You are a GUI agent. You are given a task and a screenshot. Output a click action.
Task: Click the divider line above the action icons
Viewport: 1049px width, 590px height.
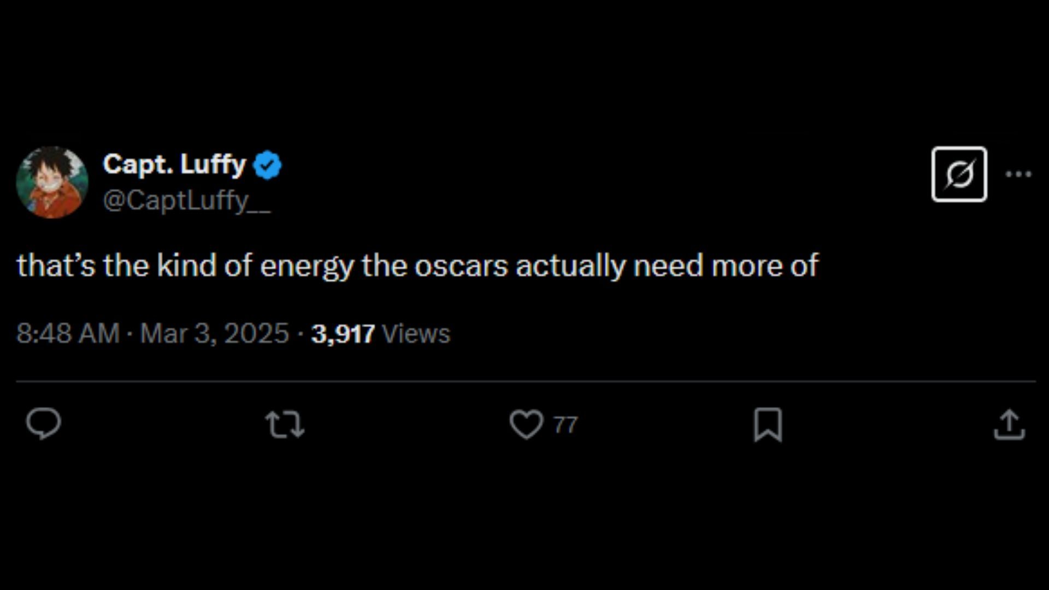point(526,381)
